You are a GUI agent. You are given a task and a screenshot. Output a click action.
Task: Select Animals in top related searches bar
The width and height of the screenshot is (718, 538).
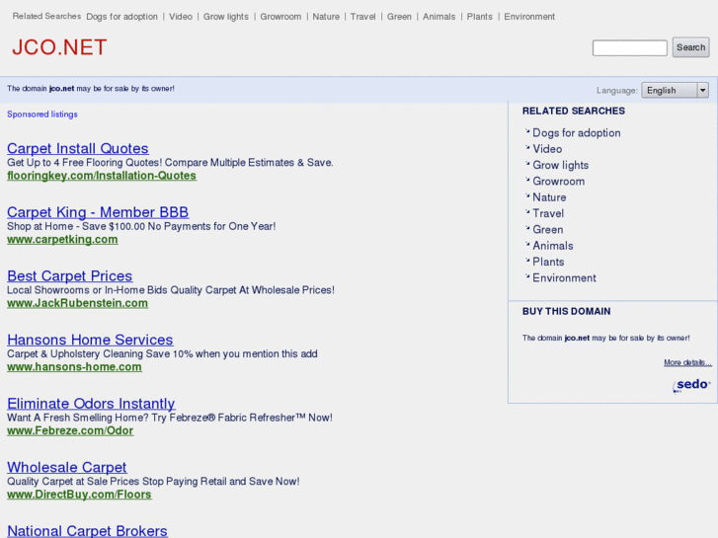[439, 17]
